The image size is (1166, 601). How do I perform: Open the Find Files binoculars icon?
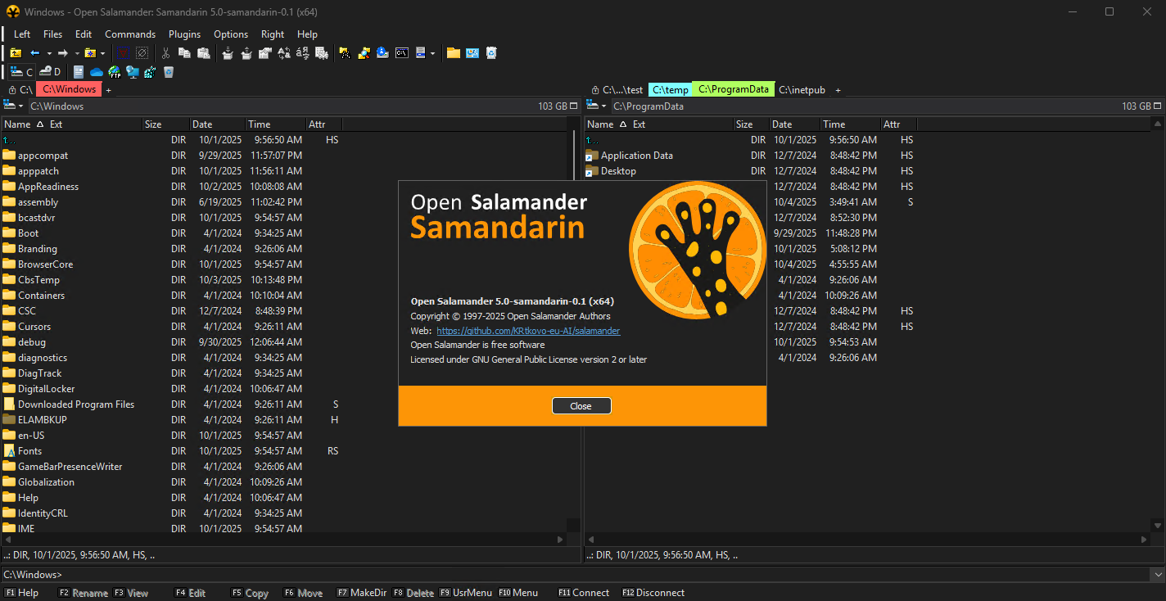(345, 53)
